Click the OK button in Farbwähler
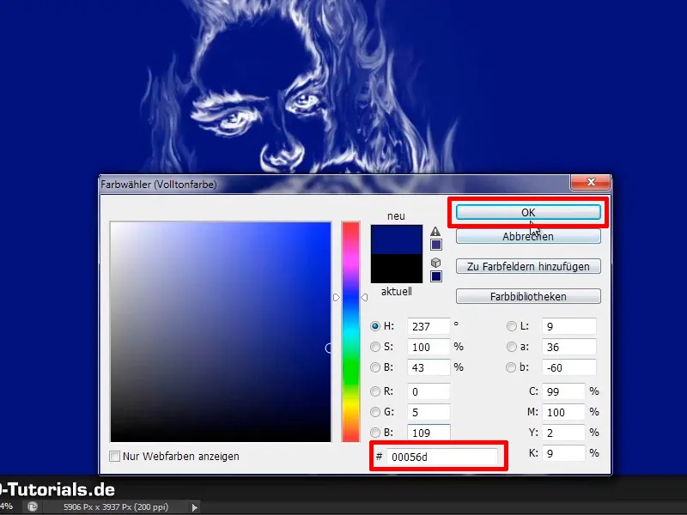Viewport: 687px width, 515px height. click(528, 212)
